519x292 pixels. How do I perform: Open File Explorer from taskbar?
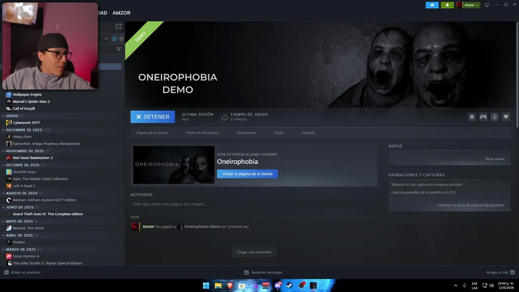coord(218,286)
